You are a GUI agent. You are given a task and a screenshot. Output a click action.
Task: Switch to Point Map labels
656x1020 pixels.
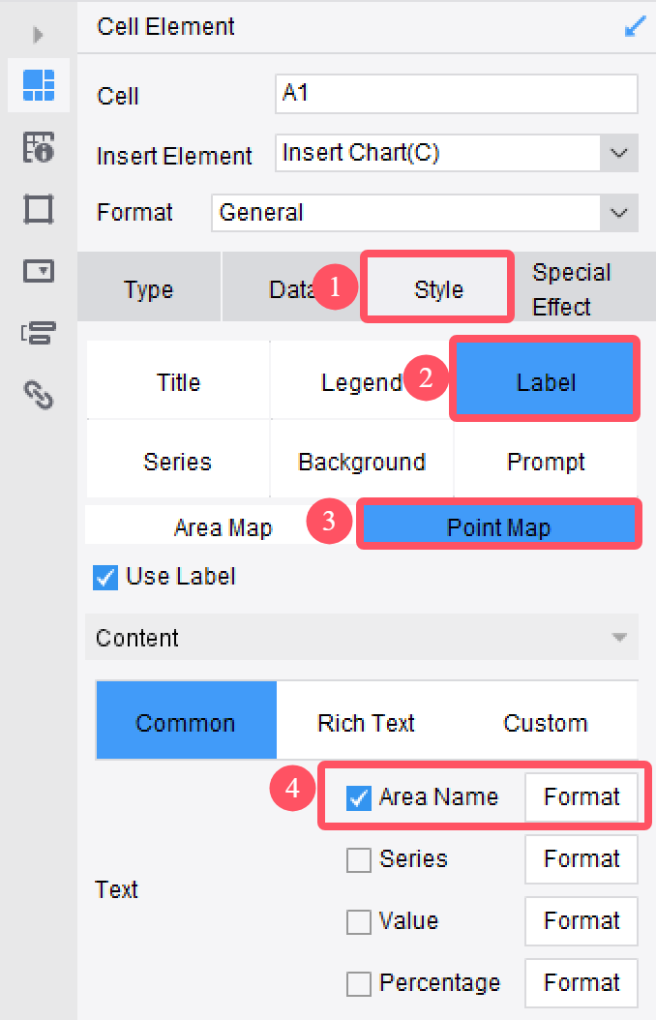coord(498,526)
